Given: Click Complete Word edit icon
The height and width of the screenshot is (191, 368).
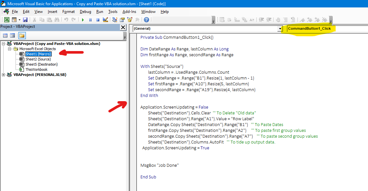Looking at the screenshot, I should point(252,20).
